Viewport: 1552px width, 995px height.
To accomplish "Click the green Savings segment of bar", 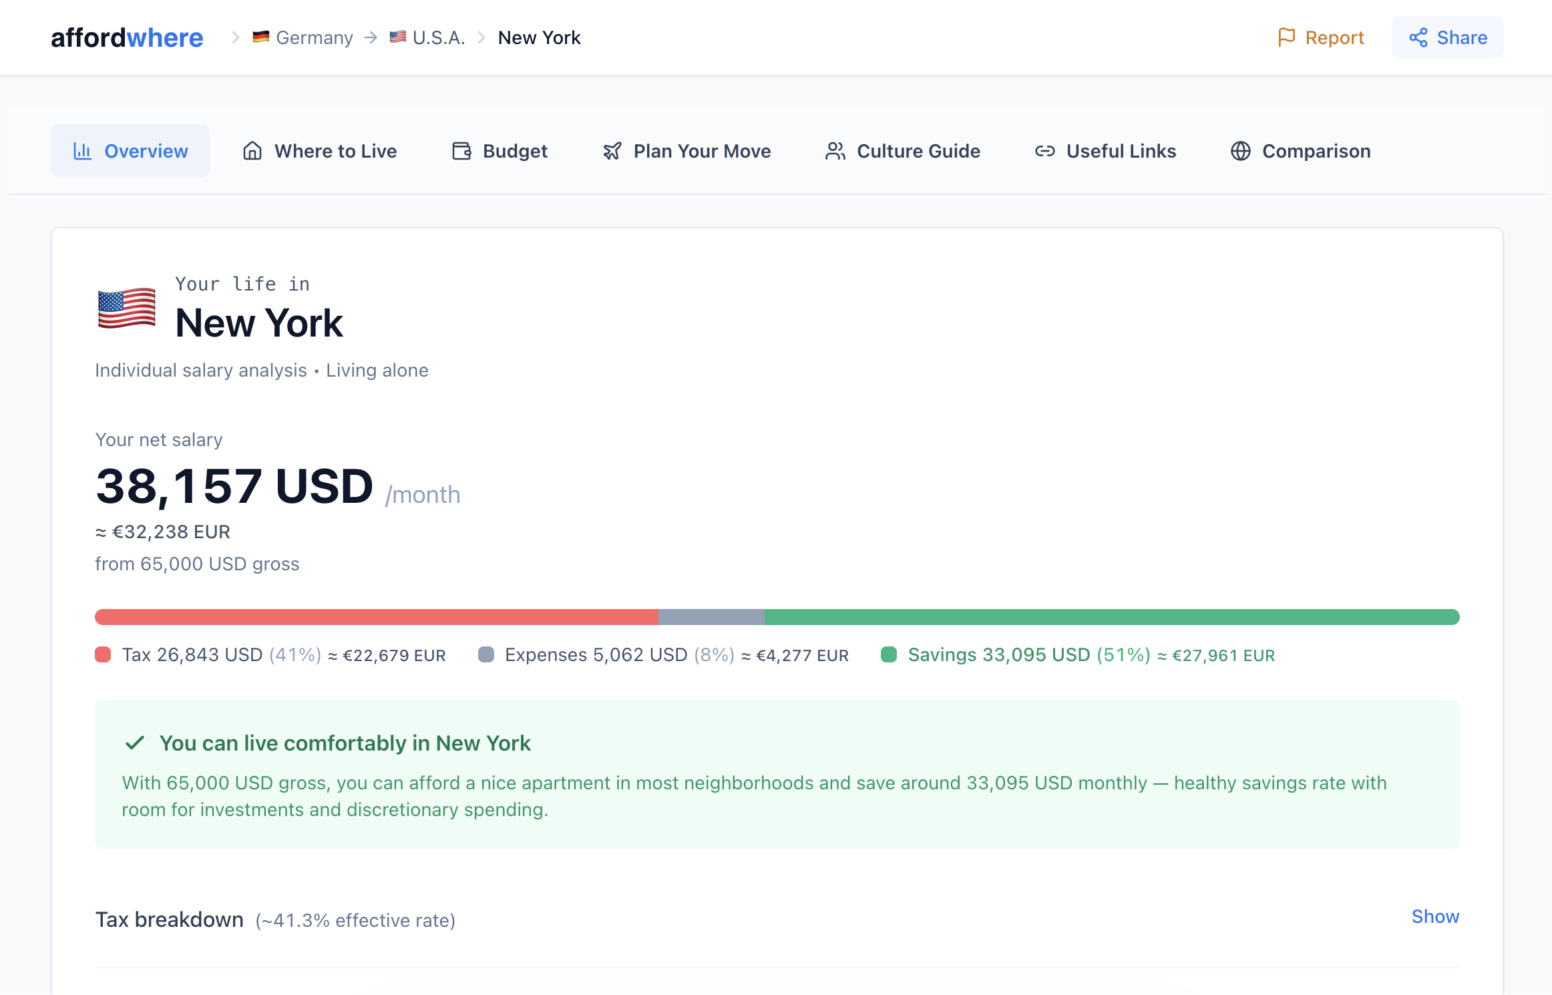I will click(x=1111, y=617).
